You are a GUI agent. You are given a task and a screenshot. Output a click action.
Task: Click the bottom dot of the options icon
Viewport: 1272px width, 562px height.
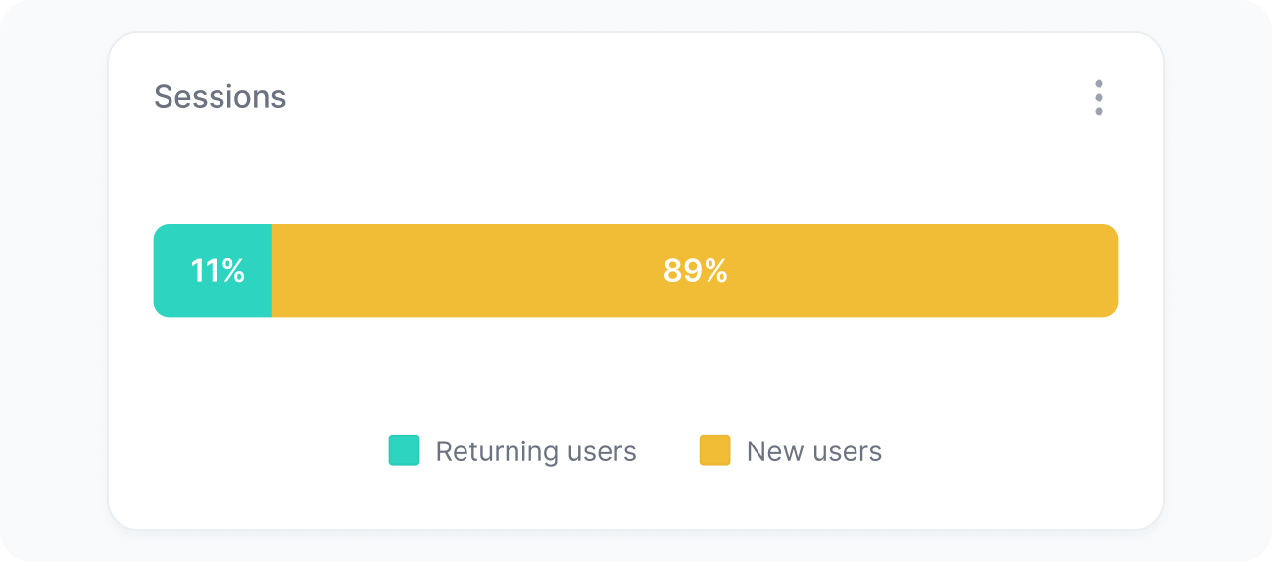click(1099, 112)
